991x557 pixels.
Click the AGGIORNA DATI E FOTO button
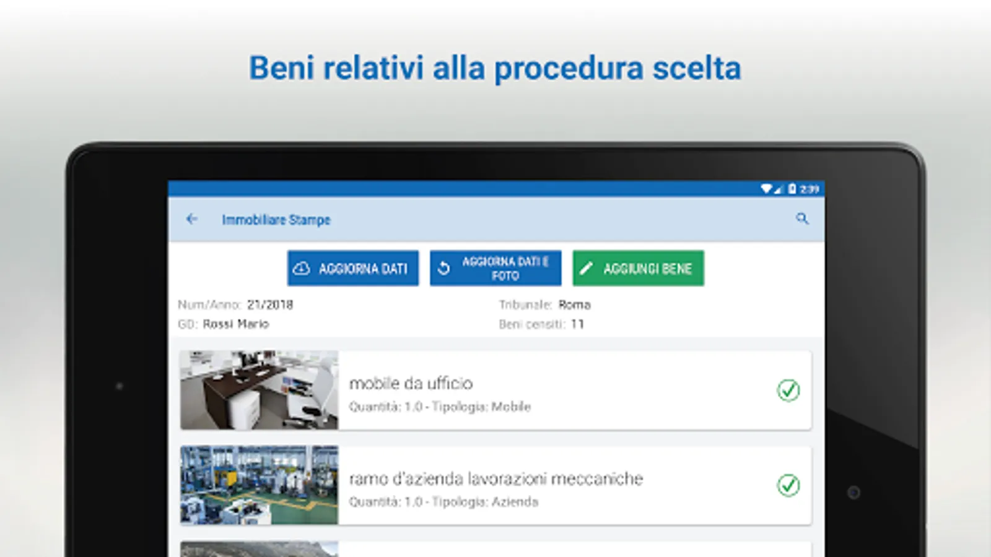(x=495, y=268)
